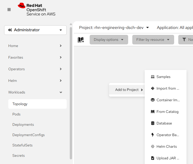Open the Project rhn-engineering-dsch-dev dropdown

114,28
